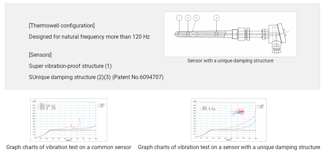Click callout circle number 3 on sensor diagram
Image resolution: width=327 pixels, height=155 pixels.
pyautogui.click(x=196, y=17)
